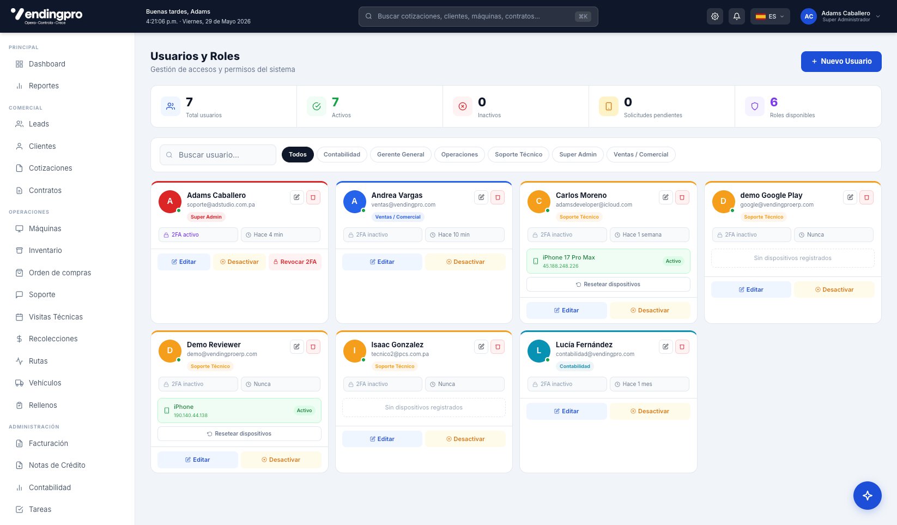Click Desactivar for demo Google Play
Screen dimensions: 897x525
click(834, 289)
